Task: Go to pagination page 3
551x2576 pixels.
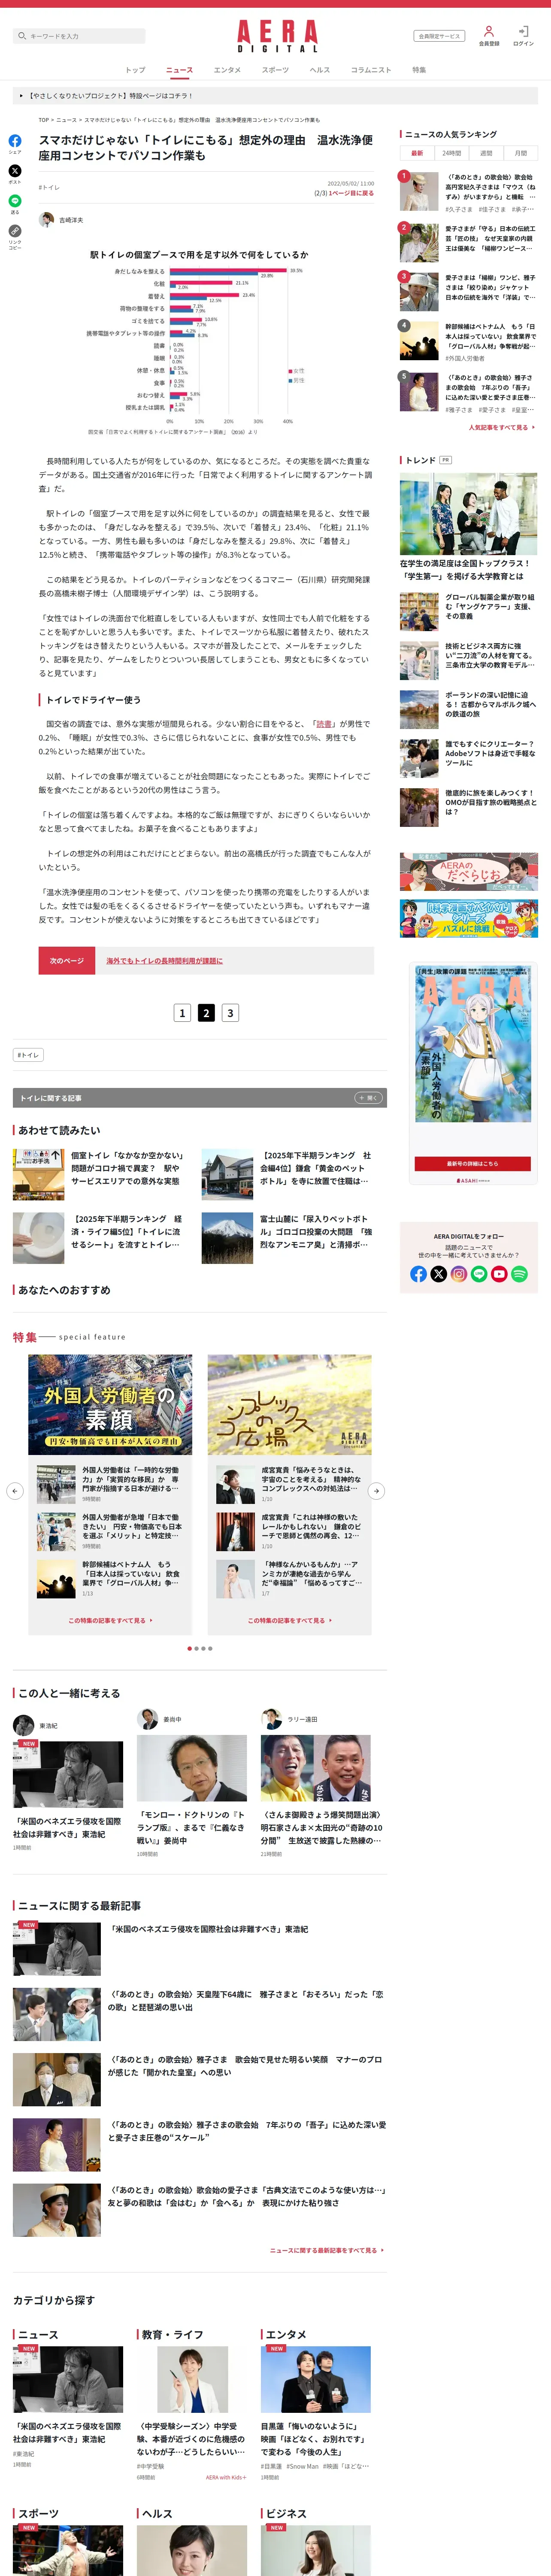Action: (x=230, y=1013)
